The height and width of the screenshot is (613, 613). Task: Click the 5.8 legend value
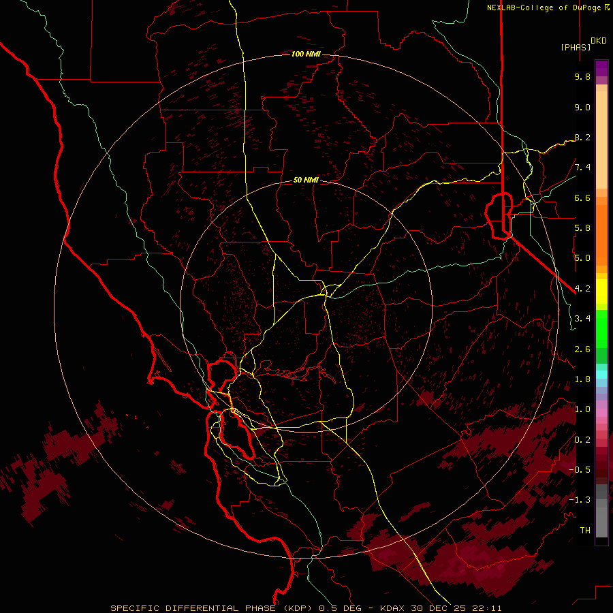pyautogui.click(x=582, y=228)
